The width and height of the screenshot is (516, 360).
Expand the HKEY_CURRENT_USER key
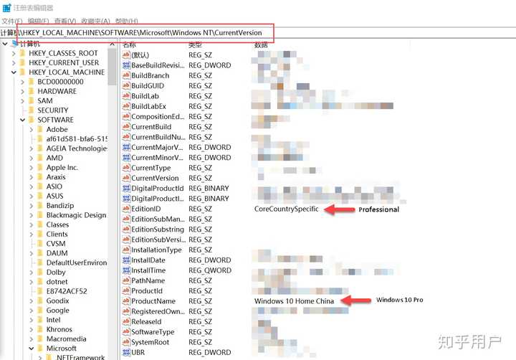pyautogui.click(x=14, y=63)
